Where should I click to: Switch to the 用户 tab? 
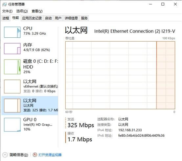point(58,18)
